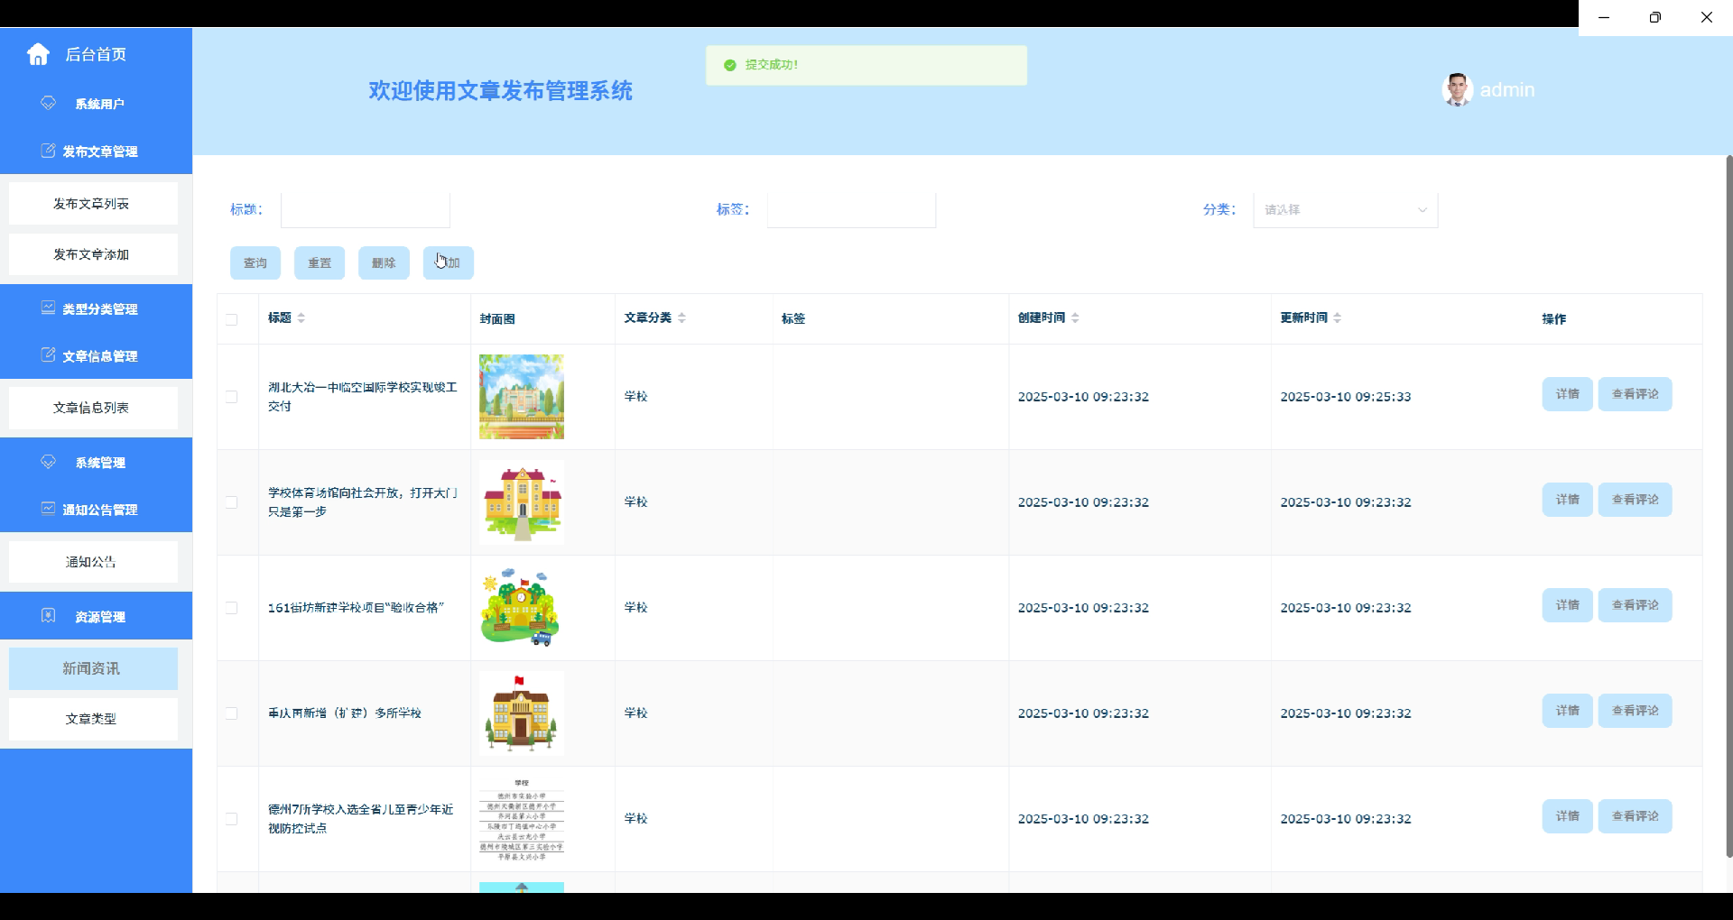The image size is (1733, 920).
Task: Click the 删除 delete button
Action: pyautogui.click(x=384, y=262)
